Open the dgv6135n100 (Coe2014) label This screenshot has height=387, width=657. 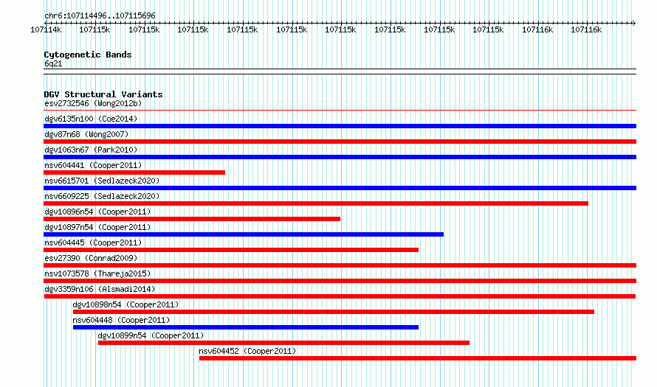click(x=91, y=119)
